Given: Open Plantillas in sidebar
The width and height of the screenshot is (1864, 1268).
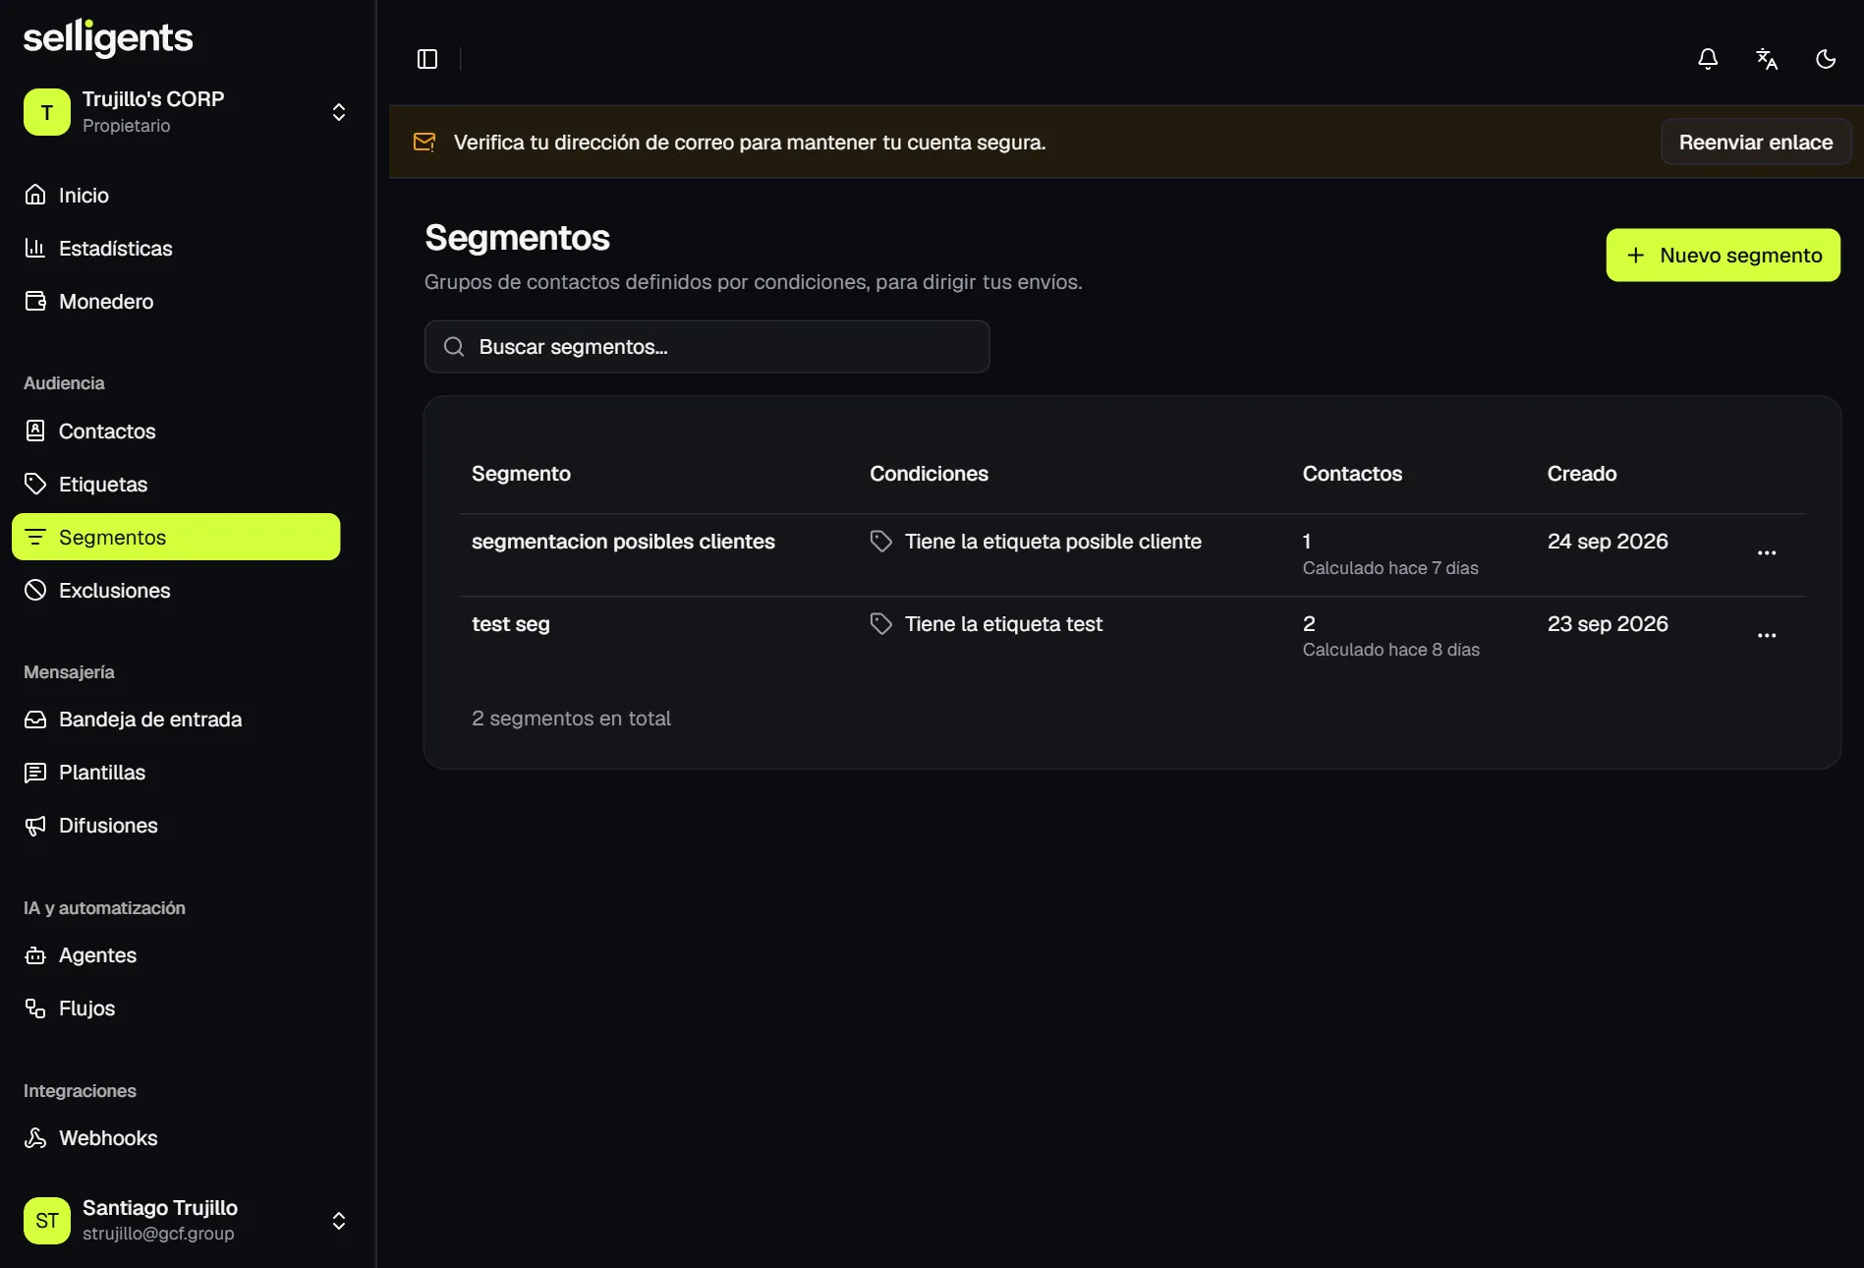Looking at the screenshot, I should click(176, 773).
